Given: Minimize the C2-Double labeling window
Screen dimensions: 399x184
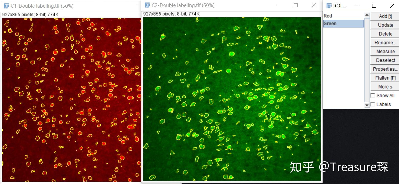Looking at the screenshot, I should pos(278,5).
